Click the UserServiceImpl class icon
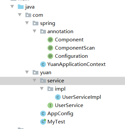The width and height of the screenshot is (125, 129). 58,97
